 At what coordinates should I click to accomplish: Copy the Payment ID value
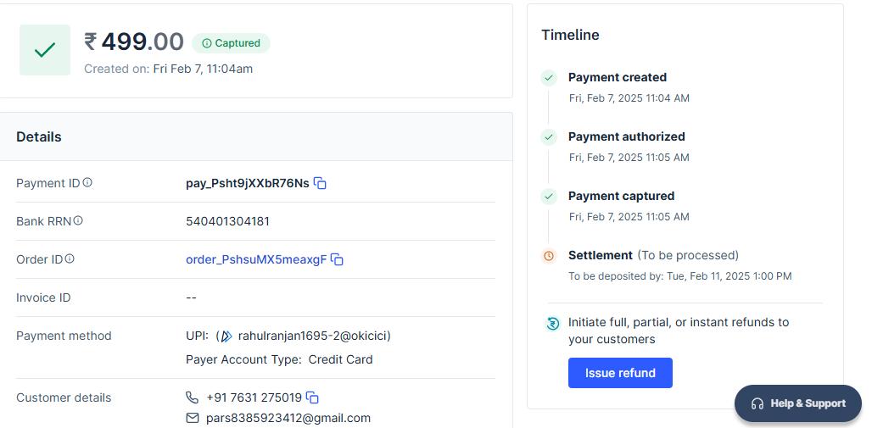coord(320,183)
